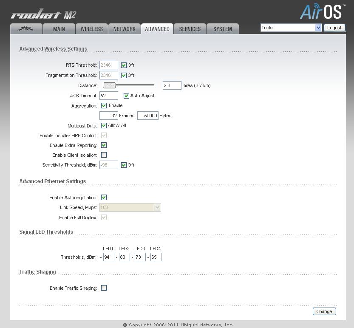Open the Ubiquiti logo tab
This screenshot has height=328, width=354.
click(x=26, y=29)
